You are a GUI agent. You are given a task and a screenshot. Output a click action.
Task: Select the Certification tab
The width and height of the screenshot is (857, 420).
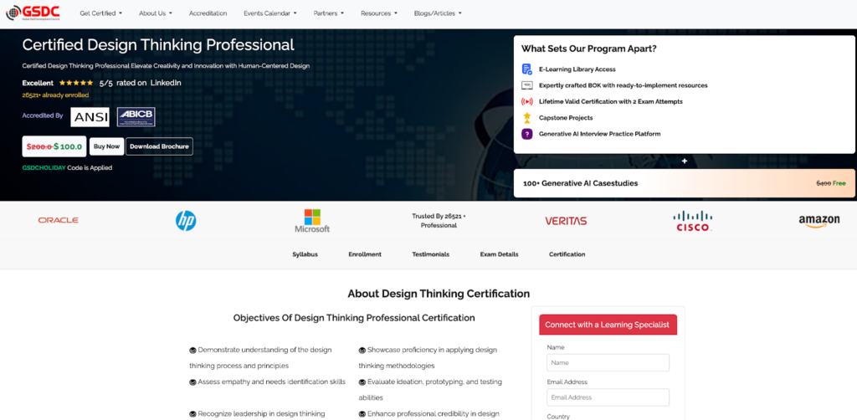(567, 254)
